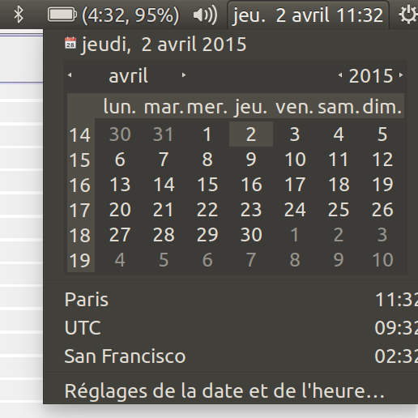Image resolution: width=418 pixels, height=418 pixels.
Task: Open Réglages de la date et de l'heure
Action: (x=224, y=390)
